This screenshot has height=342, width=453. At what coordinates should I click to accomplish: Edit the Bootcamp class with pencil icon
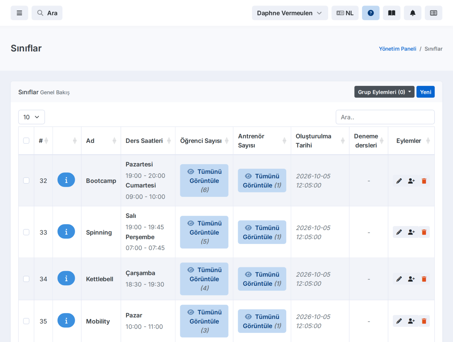point(399,181)
